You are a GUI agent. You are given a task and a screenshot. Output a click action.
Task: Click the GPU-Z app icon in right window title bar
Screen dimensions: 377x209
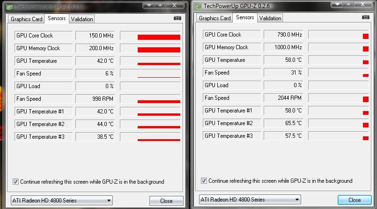(198, 6)
